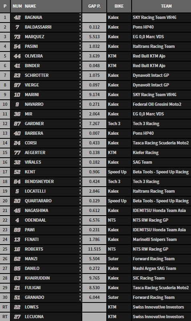Open rider BALDASSARRI name link
Screen dimensions: 191x321
[x=38, y=27]
